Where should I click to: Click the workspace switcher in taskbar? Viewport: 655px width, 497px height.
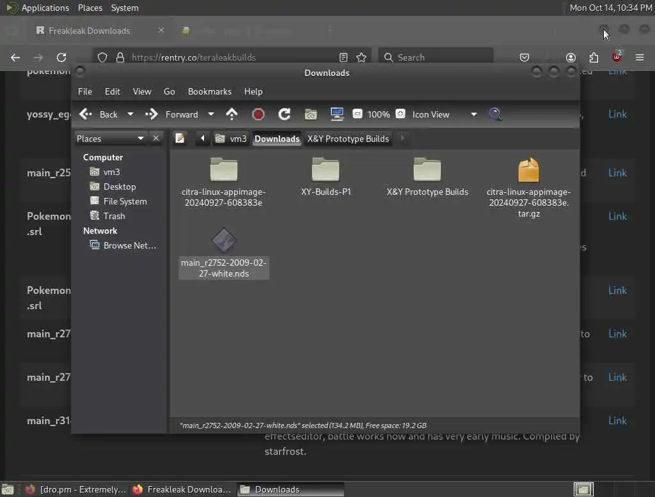click(x=583, y=489)
